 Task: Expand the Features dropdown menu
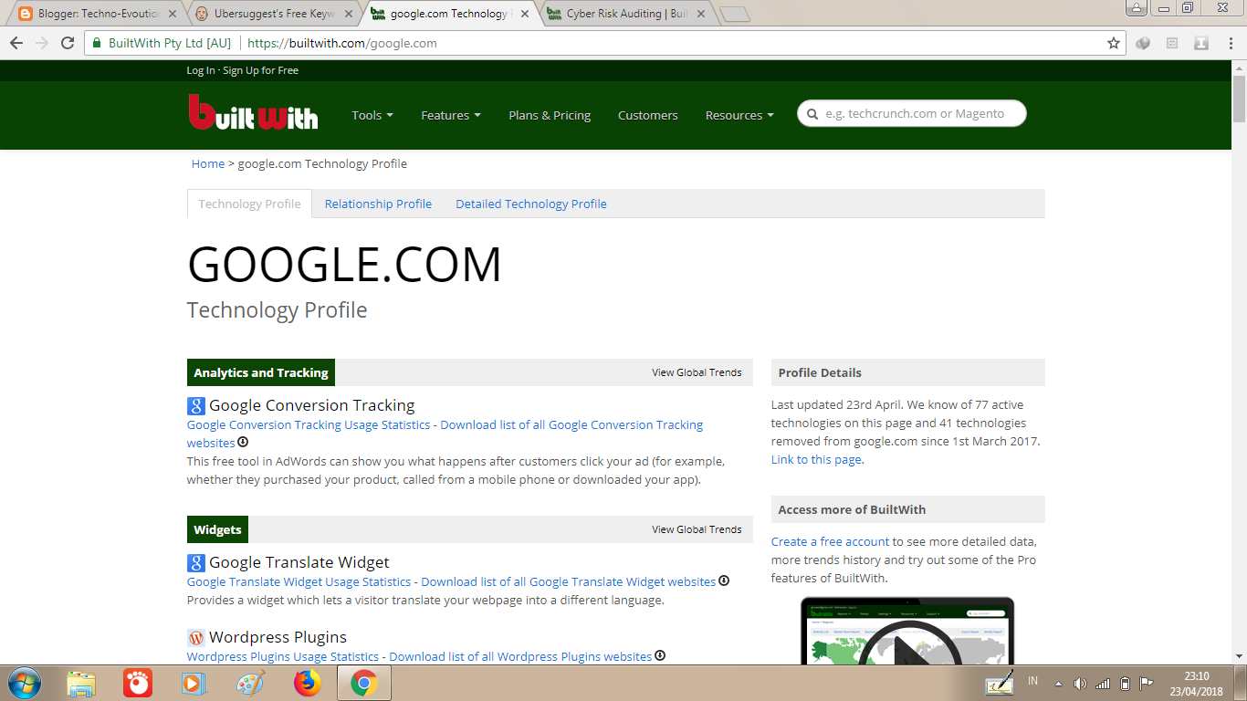click(451, 115)
